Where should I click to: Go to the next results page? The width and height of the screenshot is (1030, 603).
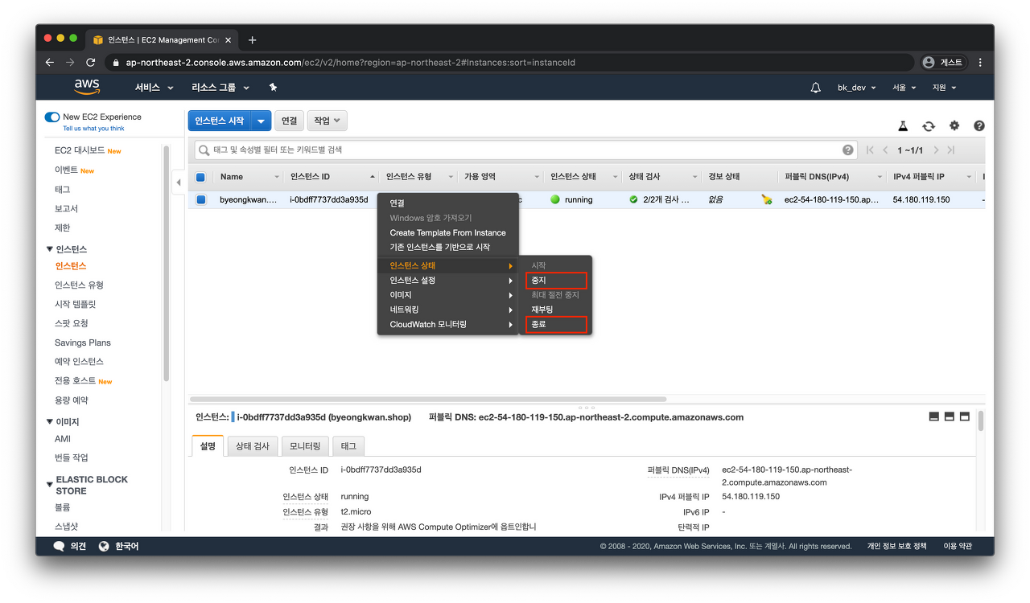(936, 150)
